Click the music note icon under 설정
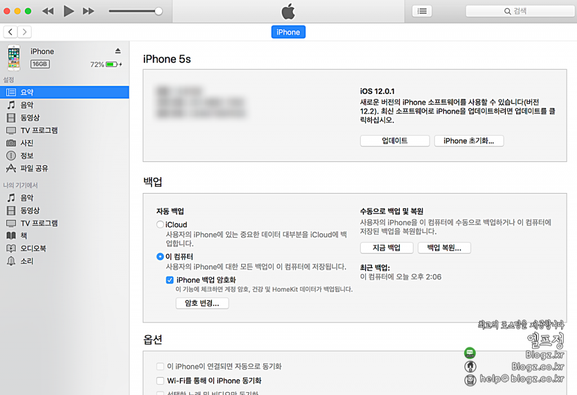Viewport: 577px width, 395px height. click(x=11, y=105)
